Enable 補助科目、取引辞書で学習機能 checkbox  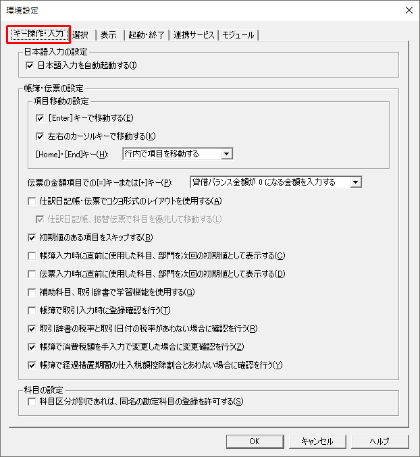point(32,292)
